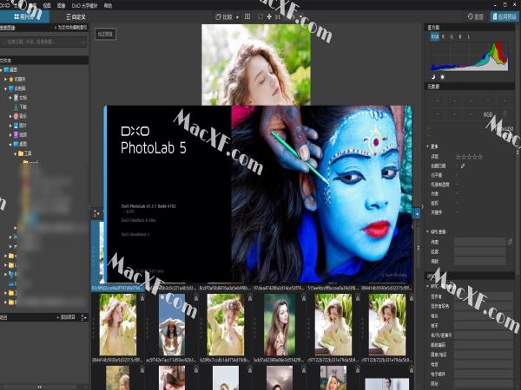Click 添加项目 (add project) in projects panel
Image resolution: width=521 pixels, height=390 pixels.
pos(66,317)
